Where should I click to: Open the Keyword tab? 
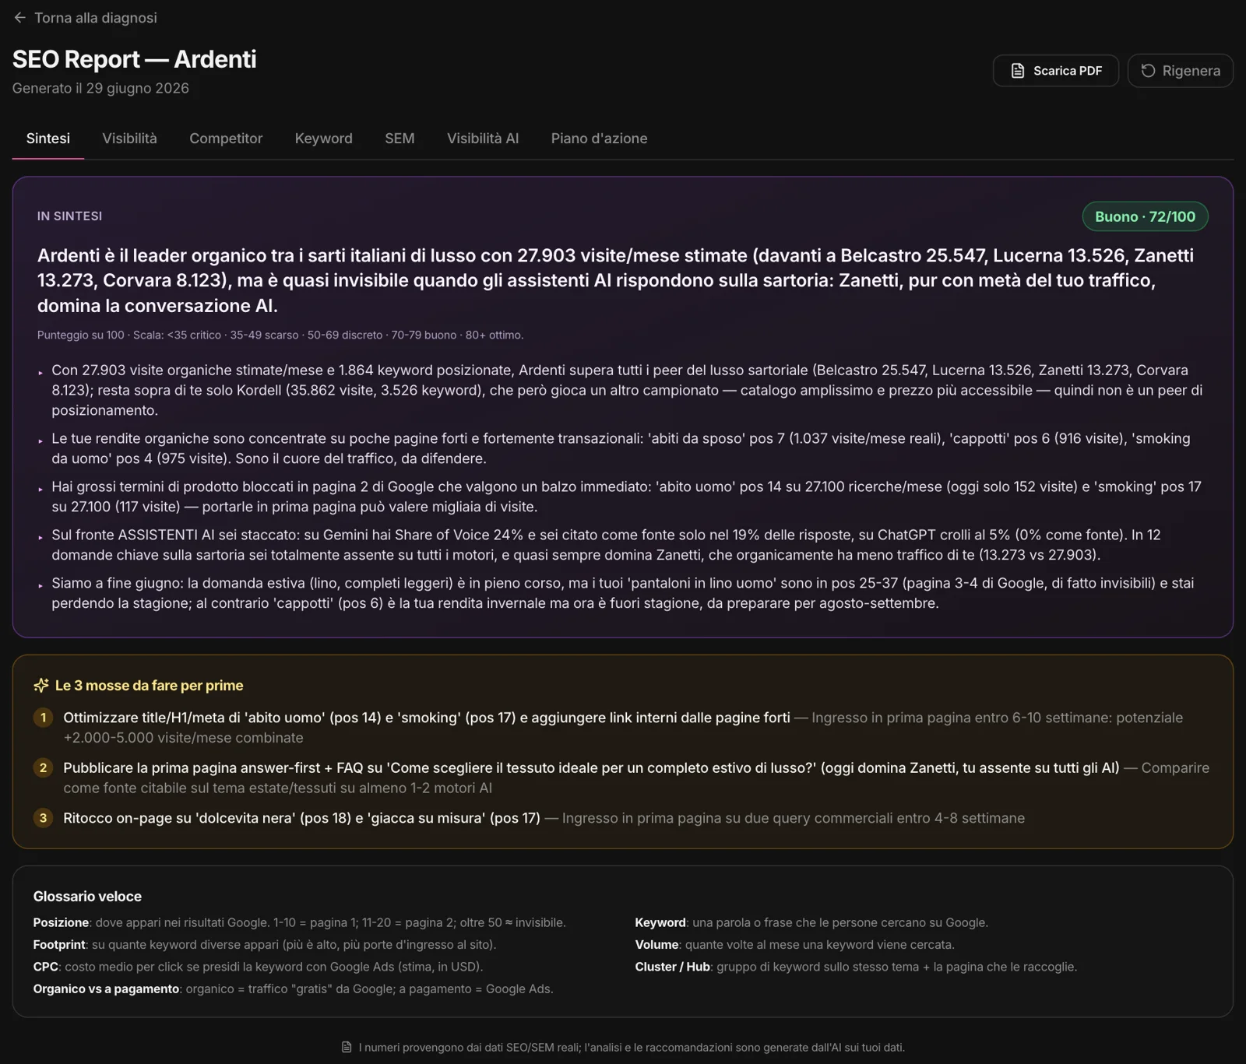(x=323, y=139)
